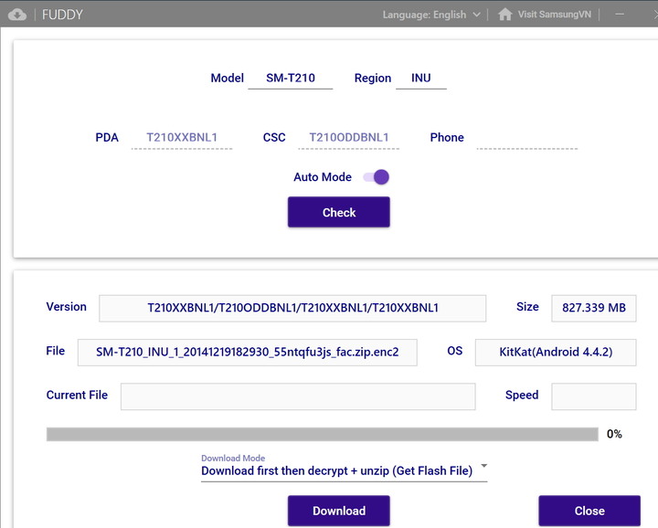Viewport: 658px width, 528px height.
Task: Click the Version field with firmware string
Action: coord(292,308)
